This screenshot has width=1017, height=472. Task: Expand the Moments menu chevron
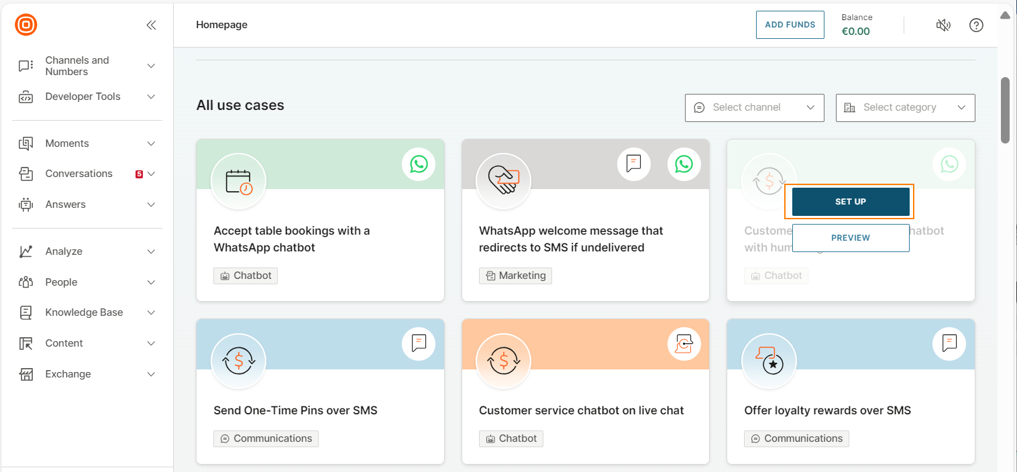(x=151, y=143)
